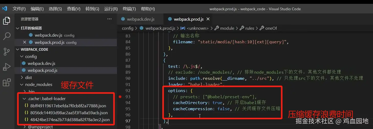This screenshot has width=373, height=129.
Task: Collapse the node_modules folder
Action: tap(22, 85)
